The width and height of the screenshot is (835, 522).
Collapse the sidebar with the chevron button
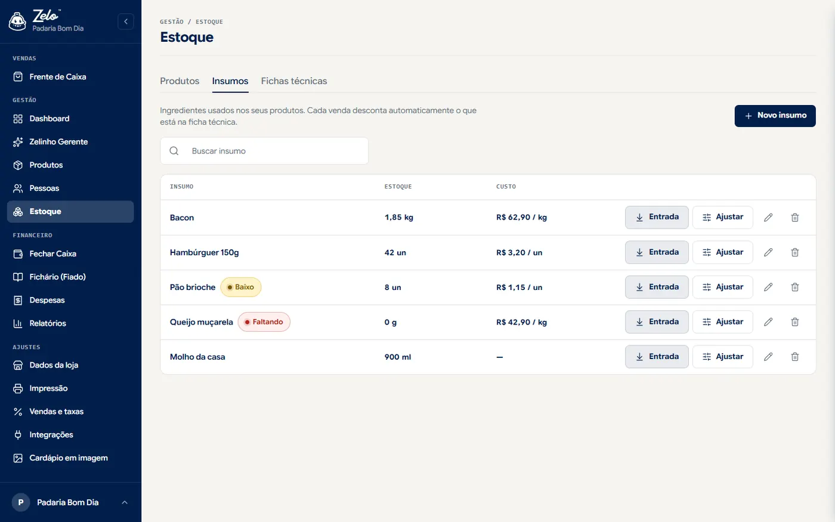pos(126,21)
